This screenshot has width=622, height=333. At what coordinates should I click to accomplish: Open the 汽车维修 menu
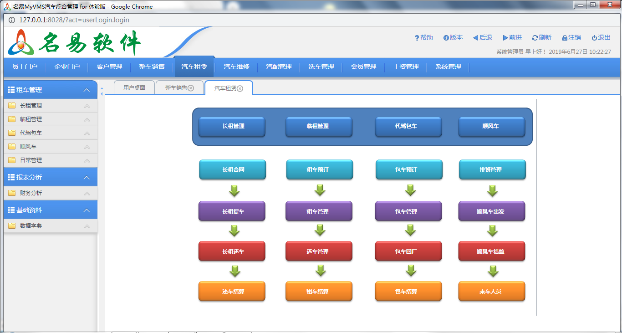(236, 67)
